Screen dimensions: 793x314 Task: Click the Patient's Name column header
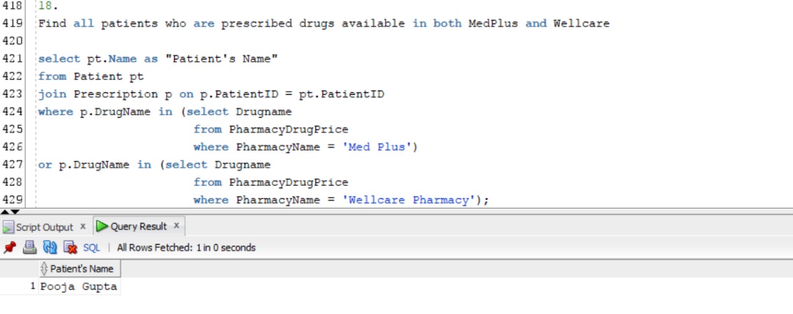click(81, 269)
